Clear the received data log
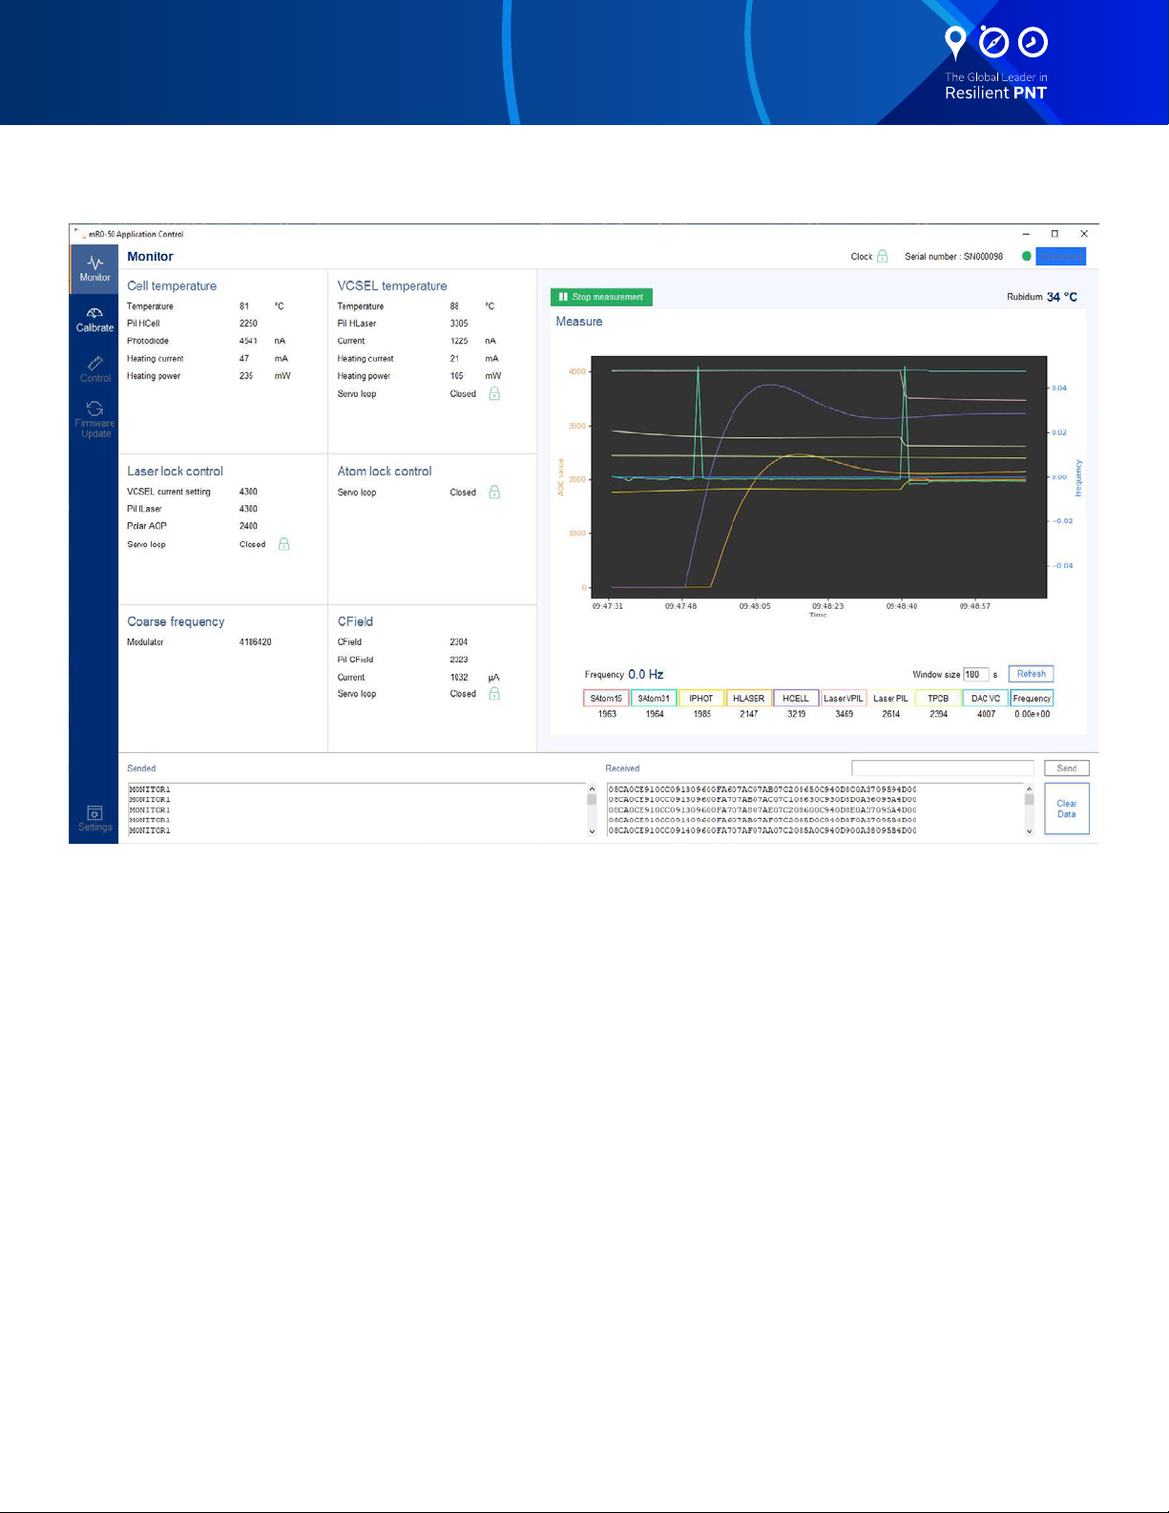 tap(1066, 809)
